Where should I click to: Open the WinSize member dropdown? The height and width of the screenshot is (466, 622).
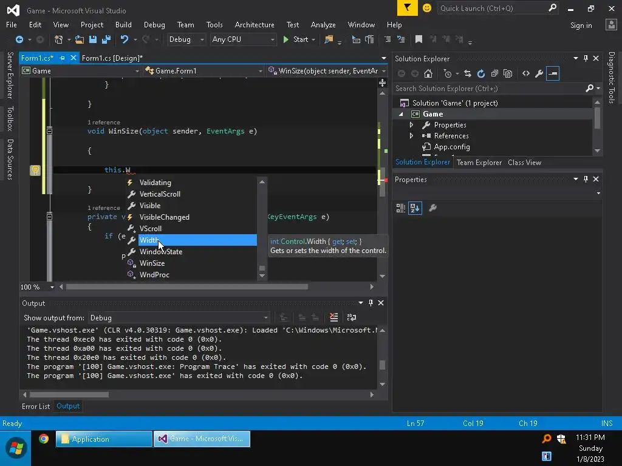[x=327, y=71]
